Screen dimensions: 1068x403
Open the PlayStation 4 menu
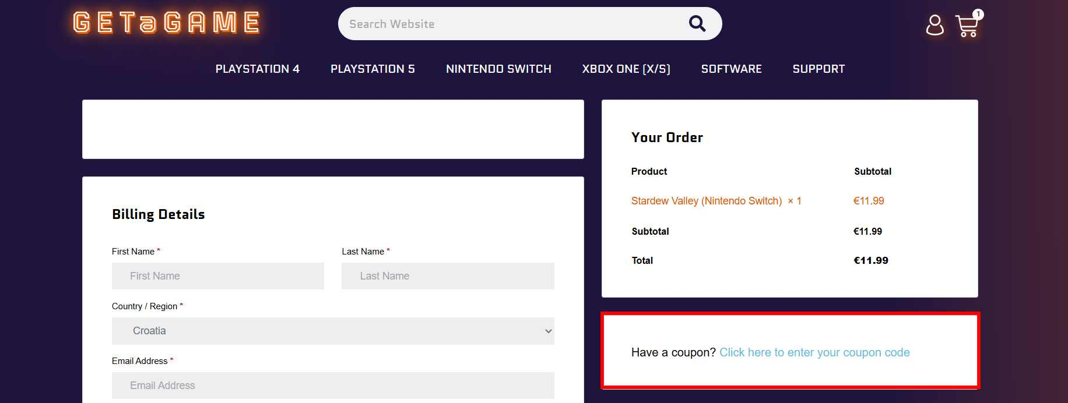(x=257, y=69)
